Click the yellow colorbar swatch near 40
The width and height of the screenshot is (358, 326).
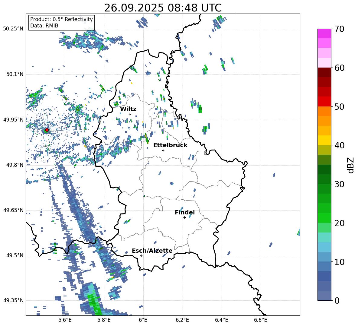click(324, 140)
